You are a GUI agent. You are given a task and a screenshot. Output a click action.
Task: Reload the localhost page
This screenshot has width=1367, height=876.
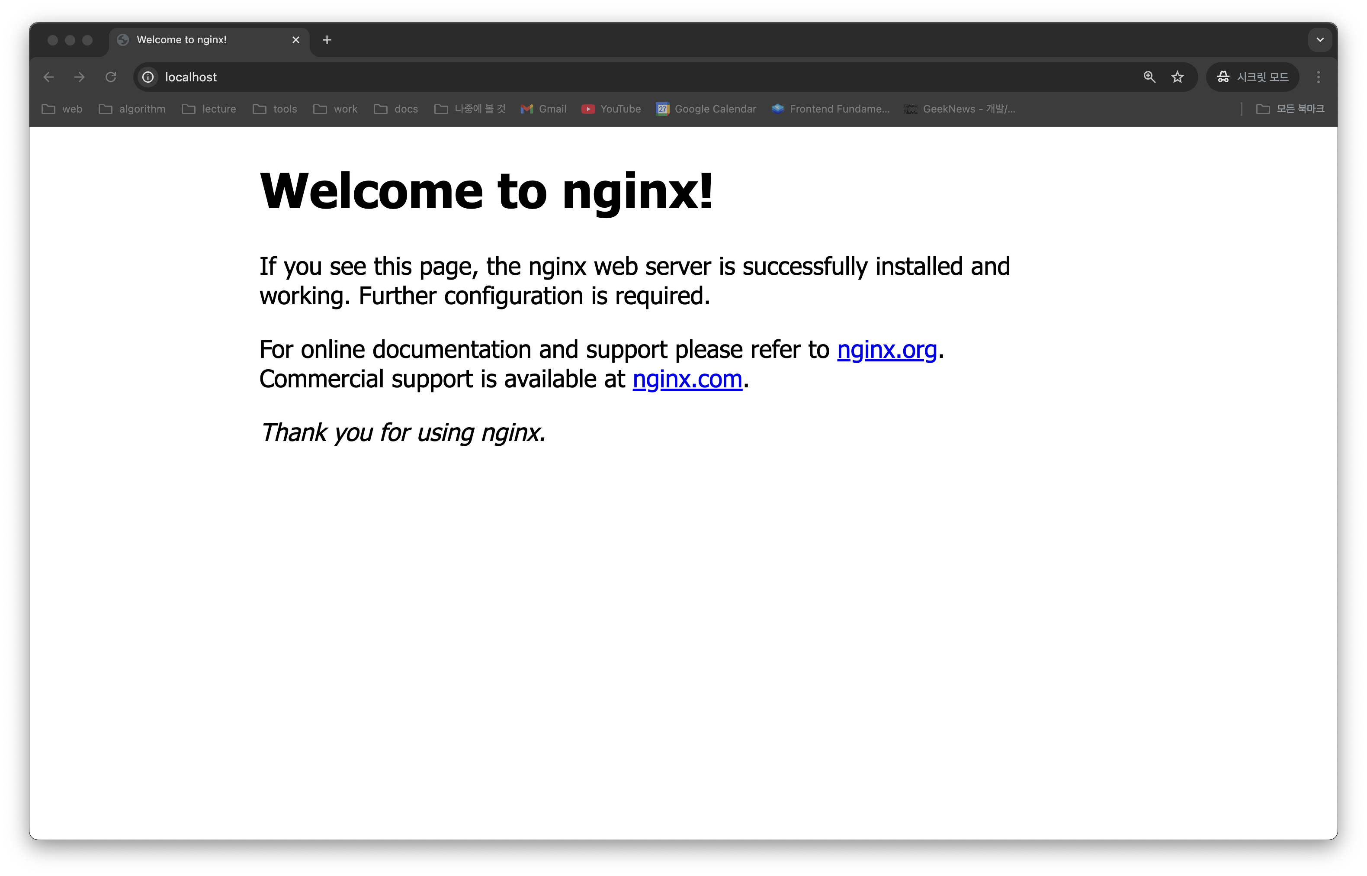coord(111,77)
